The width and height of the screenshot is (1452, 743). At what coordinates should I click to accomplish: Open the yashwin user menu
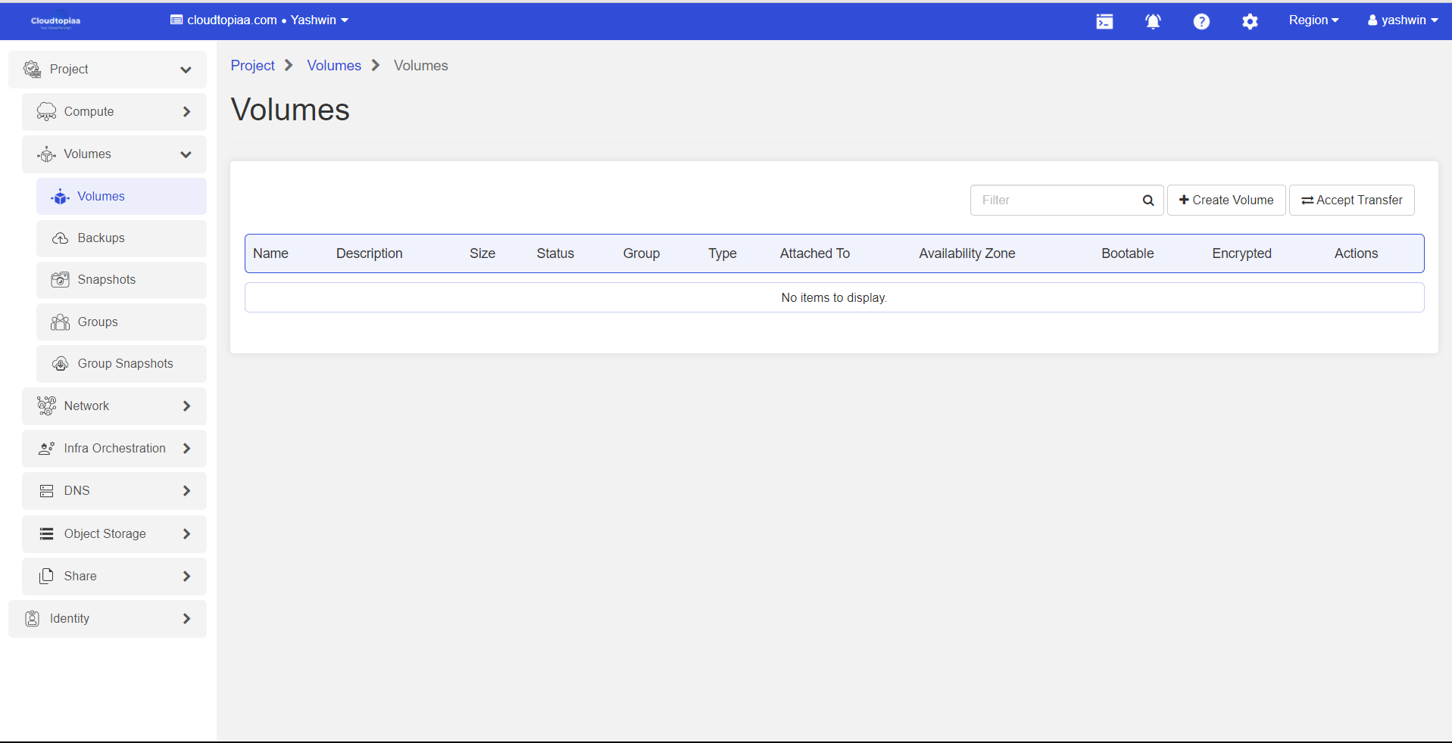pyautogui.click(x=1403, y=20)
